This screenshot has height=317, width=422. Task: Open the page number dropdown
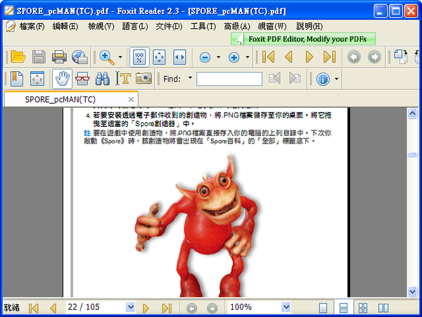coord(130,307)
